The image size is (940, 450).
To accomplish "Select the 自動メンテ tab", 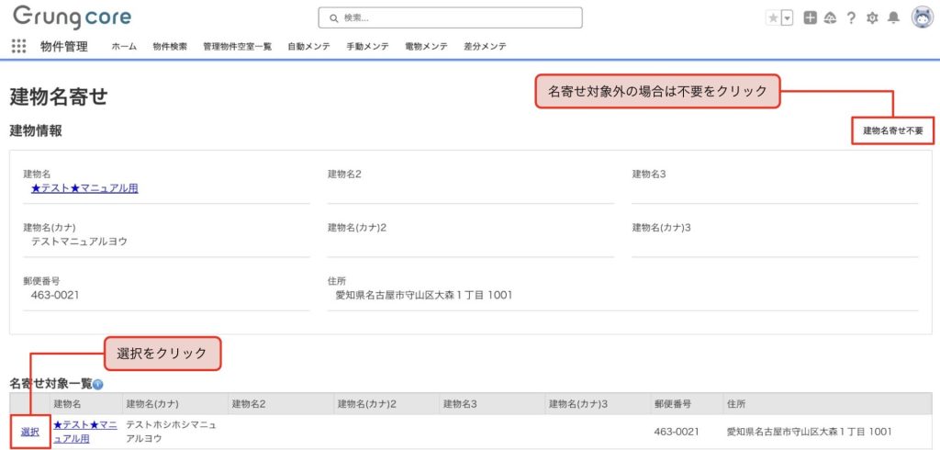I will [x=308, y=46].
